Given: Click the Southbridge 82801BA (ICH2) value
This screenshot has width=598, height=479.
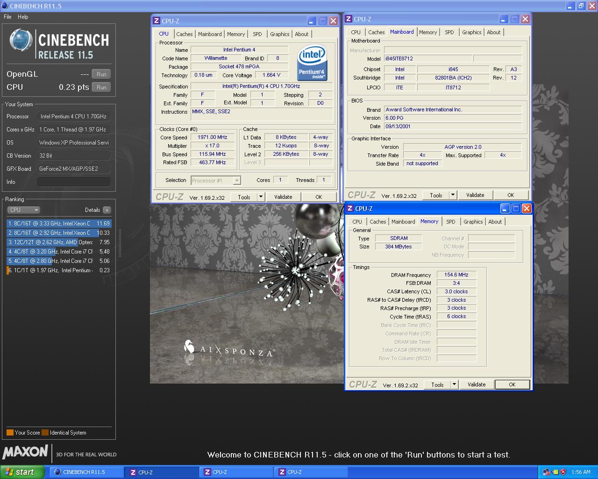Looking at the screenshot, I should click(453, 78).
